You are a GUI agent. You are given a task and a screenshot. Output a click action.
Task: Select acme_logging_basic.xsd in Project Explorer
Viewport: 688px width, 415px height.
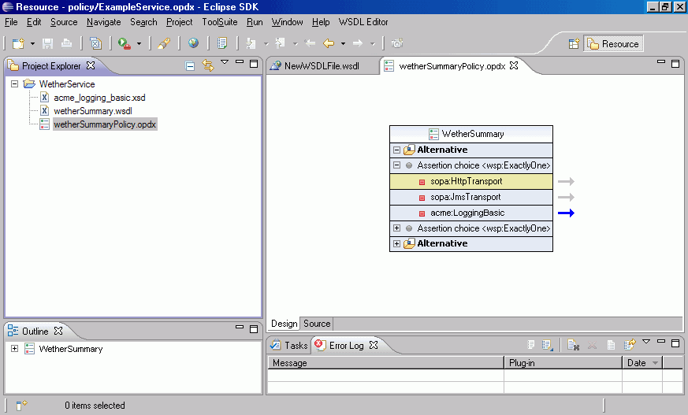(99, 98)
